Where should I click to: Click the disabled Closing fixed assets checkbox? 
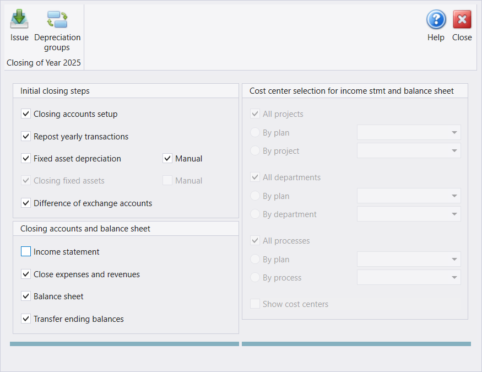click(26, 180)
